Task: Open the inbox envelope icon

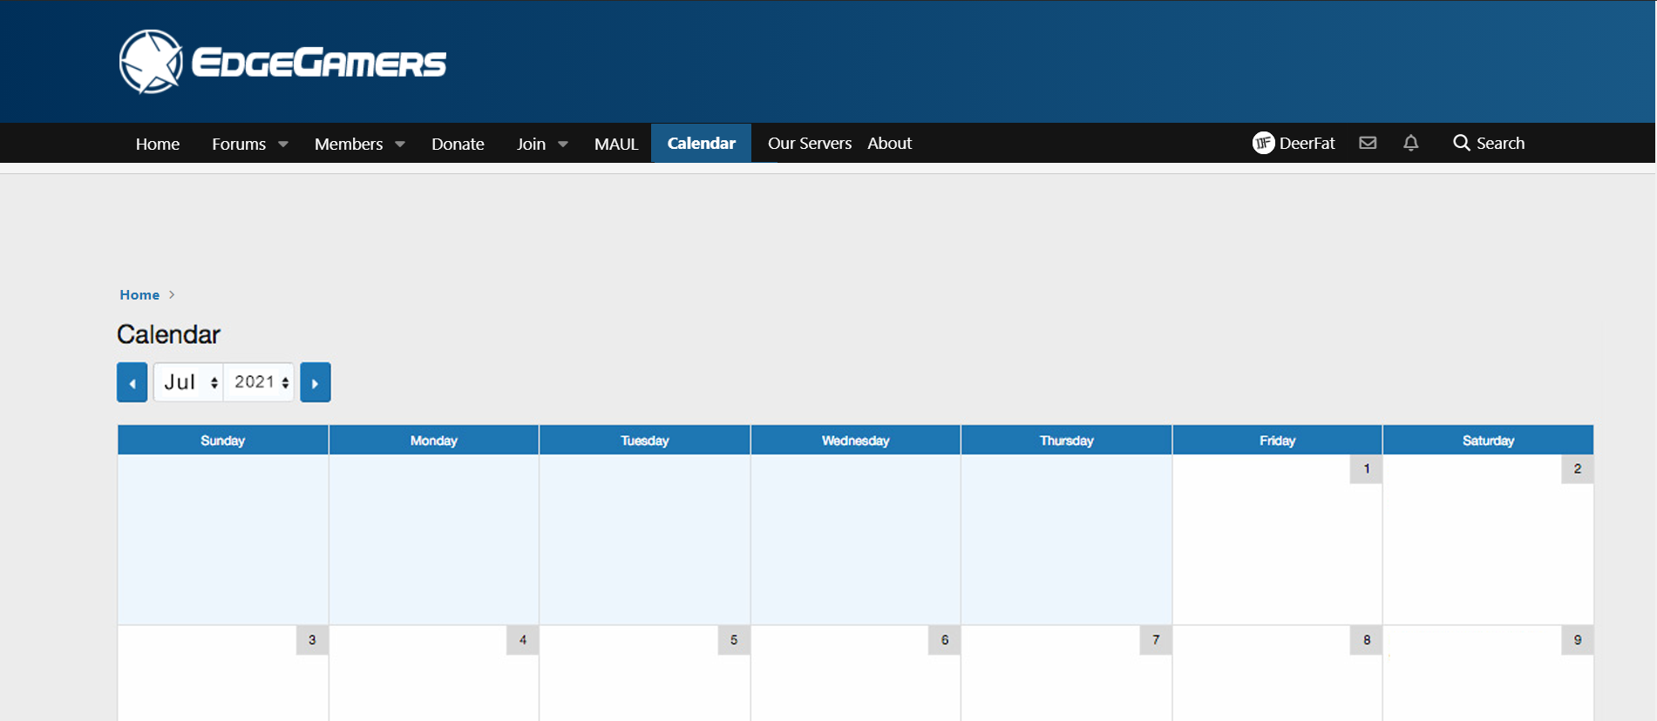Action: coord(1368,143)
